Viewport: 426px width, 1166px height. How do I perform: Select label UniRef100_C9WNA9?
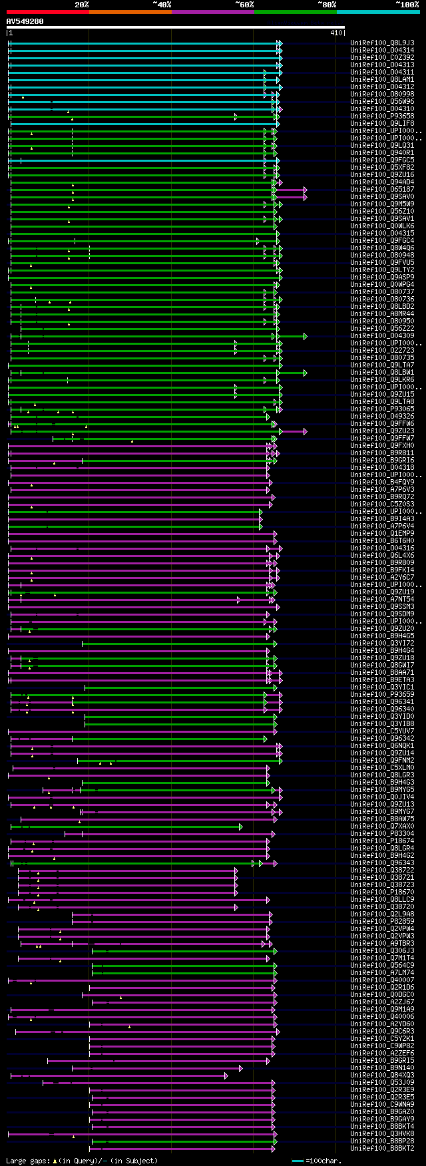point(382,1104)
